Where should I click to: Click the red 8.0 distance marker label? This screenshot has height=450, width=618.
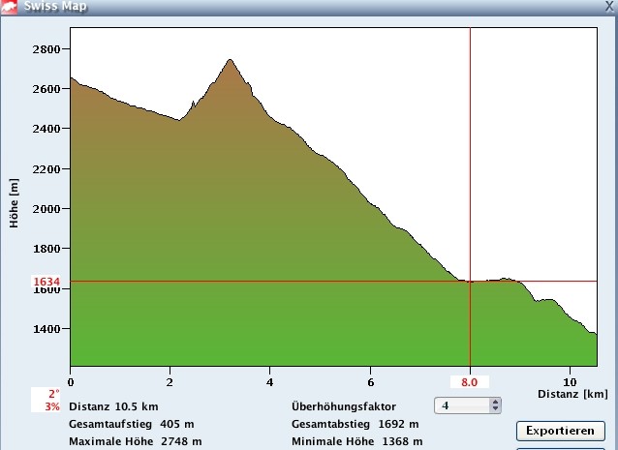470,381
